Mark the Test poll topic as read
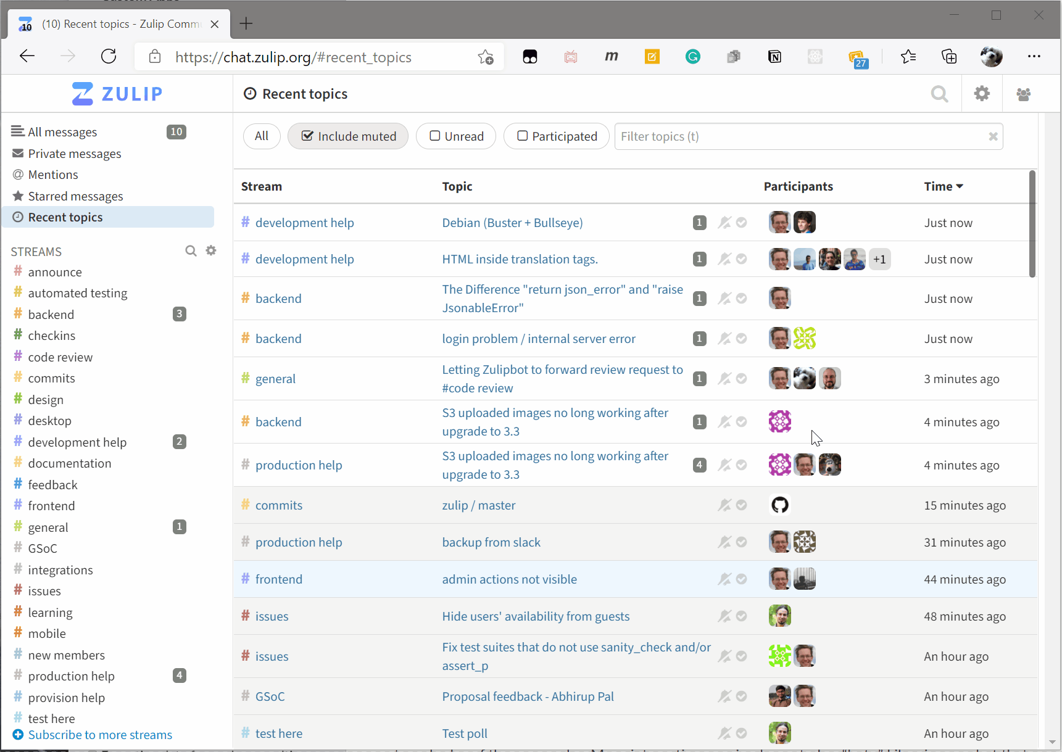The image size is (1062, 752). tap(742, 733)
